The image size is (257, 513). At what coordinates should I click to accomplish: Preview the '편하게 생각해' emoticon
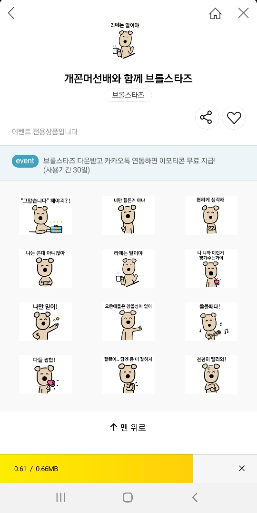pyautogui.click(x=211, y=215)
